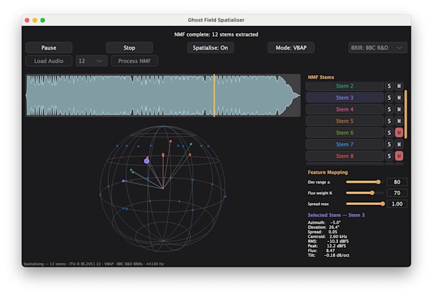This screenshot has height=296, width=433.
Task: Mute Stem 5
Action: tap(399, 121)
